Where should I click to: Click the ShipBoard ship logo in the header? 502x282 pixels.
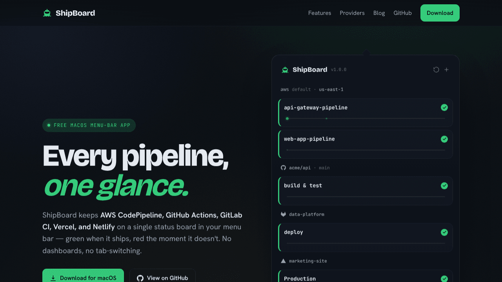pyautogui.click(x=47, y=13)
